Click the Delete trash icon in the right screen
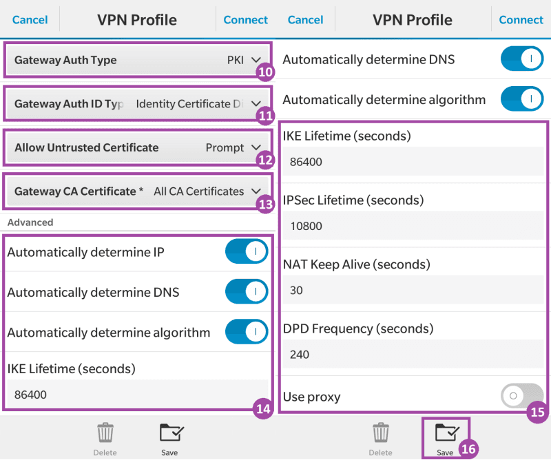 [381, 433]
